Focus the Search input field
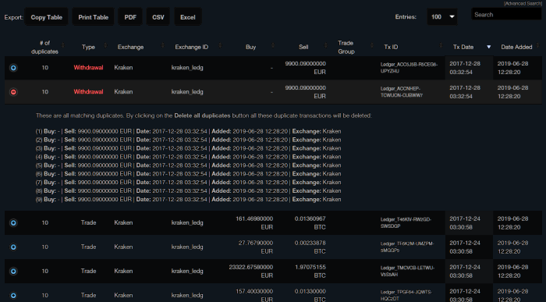This screenshot has width=546, height=302. 506,15
